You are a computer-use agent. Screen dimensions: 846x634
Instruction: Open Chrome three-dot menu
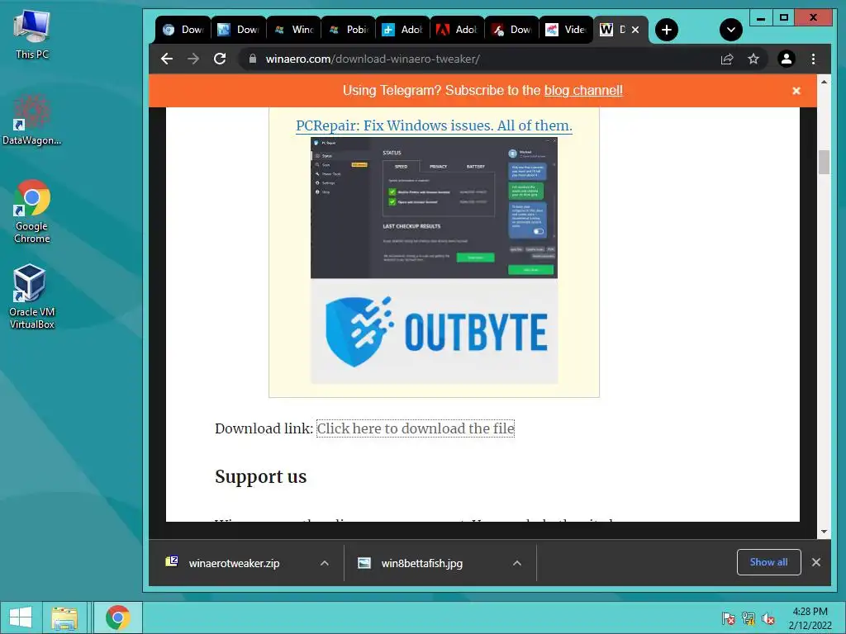pos(813,59)
